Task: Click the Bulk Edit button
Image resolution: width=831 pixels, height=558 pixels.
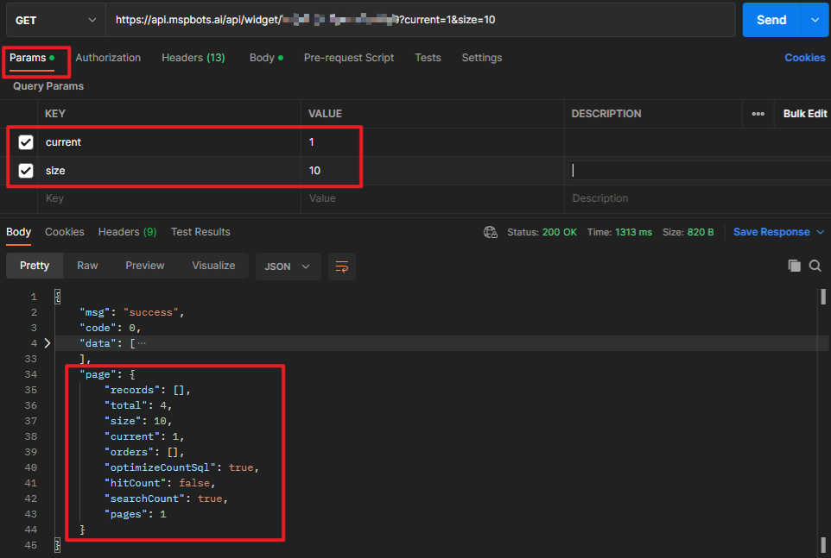Action: pyautogui.click(x=804, y=114)
